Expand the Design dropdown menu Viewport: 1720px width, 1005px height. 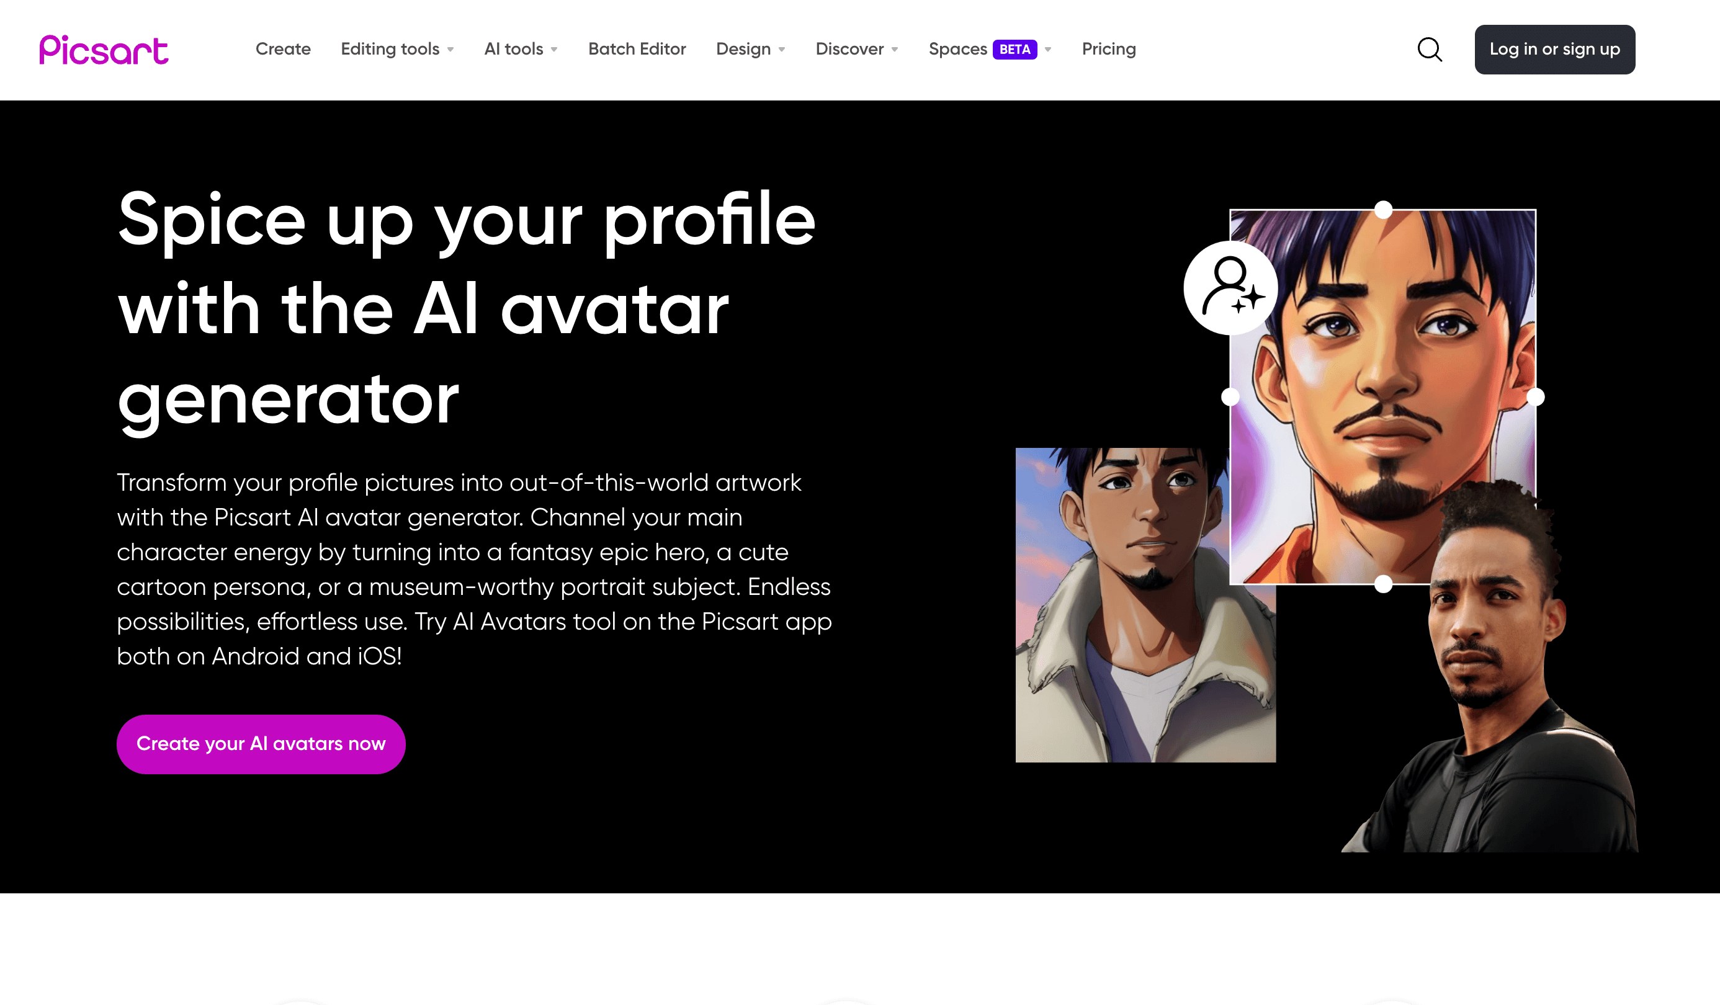[751, 49]
